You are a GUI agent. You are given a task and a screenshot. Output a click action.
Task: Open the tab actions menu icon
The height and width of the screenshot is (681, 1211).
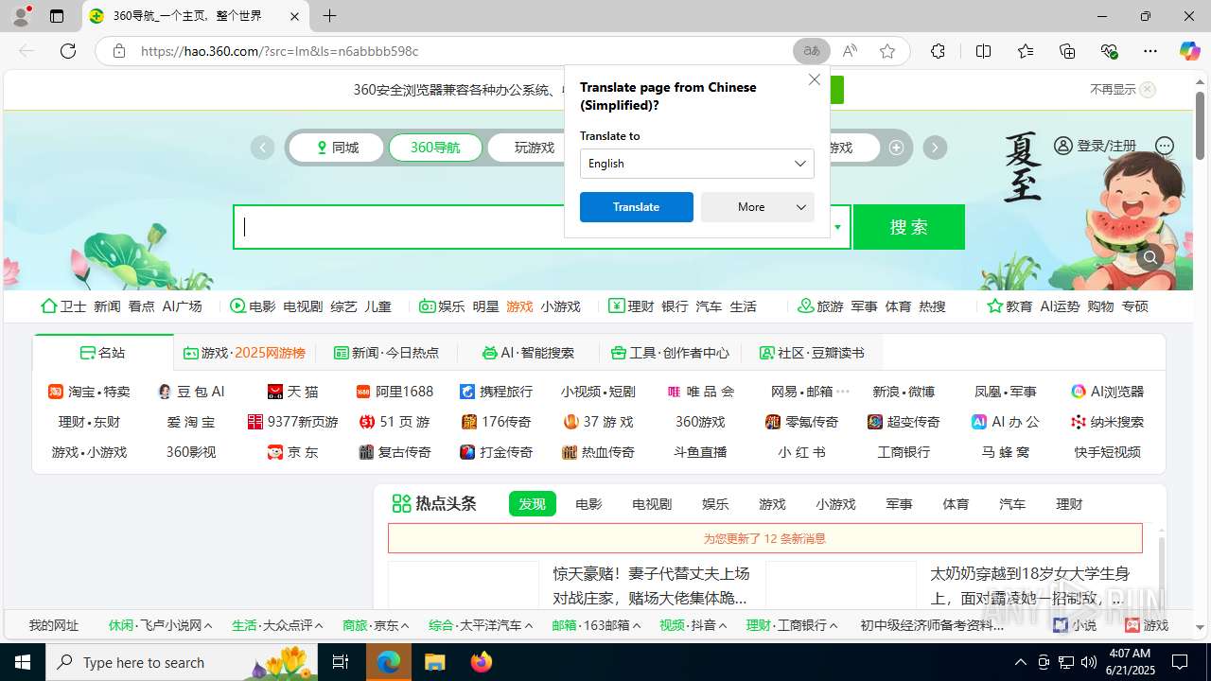57,16
